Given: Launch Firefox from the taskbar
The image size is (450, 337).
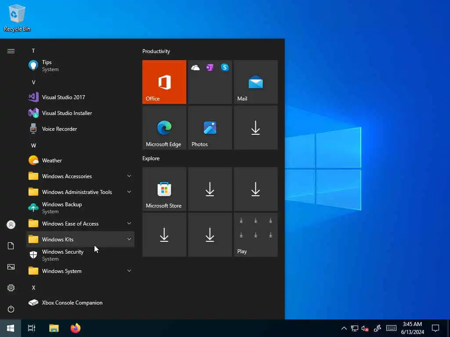Looking at the screenshot, I should pyautogui.click(x=76, y=328).
